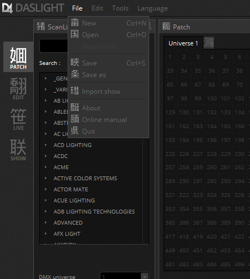Image resolution: width=250 pixels, height=279 pixels.
Task: Click DMX channel 486 in patch grid
Action: (x=239, y=264)
